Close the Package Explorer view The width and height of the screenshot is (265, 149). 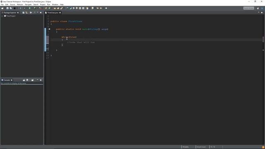[18, 13]
